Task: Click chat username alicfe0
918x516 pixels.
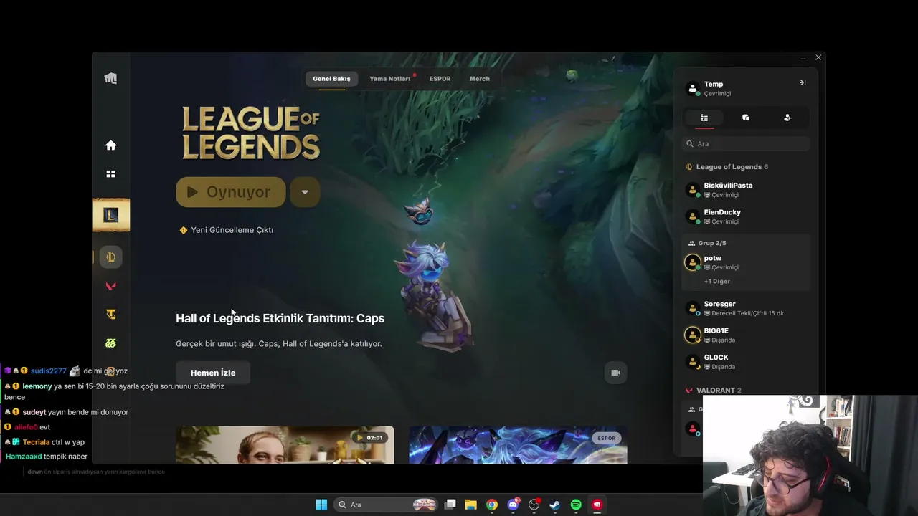Action: tap(26, 427)
